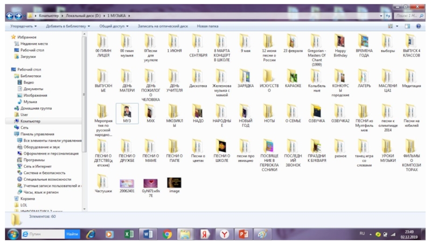Select the ДЕНЬ МАТЕРИ folder
The height and width of the screenshot is (242, 431).
coord(127,81)
